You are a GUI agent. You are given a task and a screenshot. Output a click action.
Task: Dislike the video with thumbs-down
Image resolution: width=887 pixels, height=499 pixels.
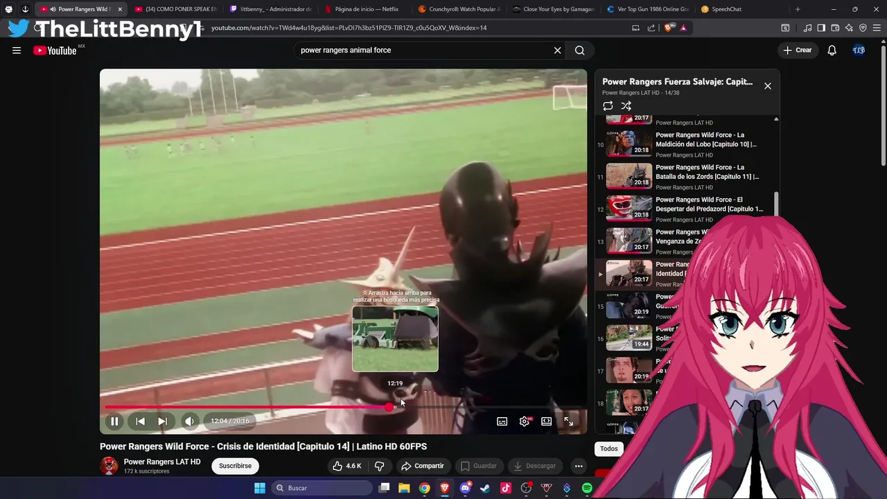379,466
